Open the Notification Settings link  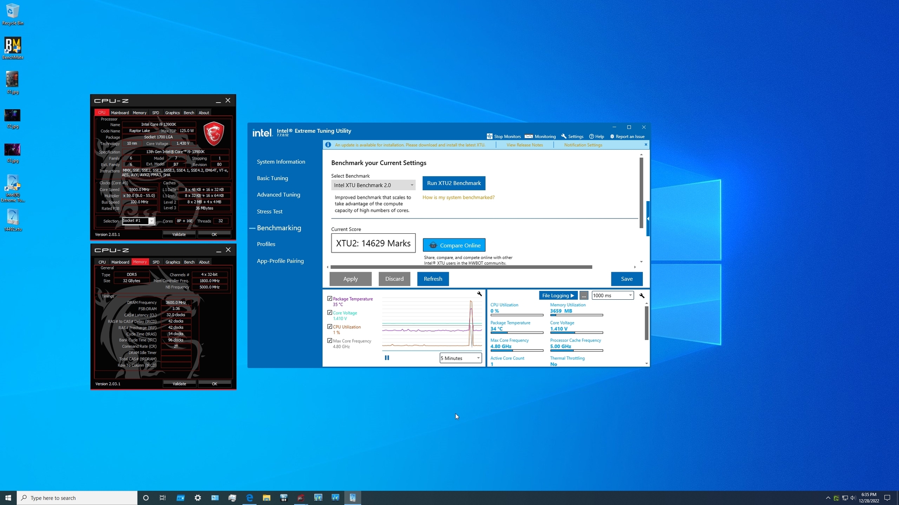(x=583, y=145)
